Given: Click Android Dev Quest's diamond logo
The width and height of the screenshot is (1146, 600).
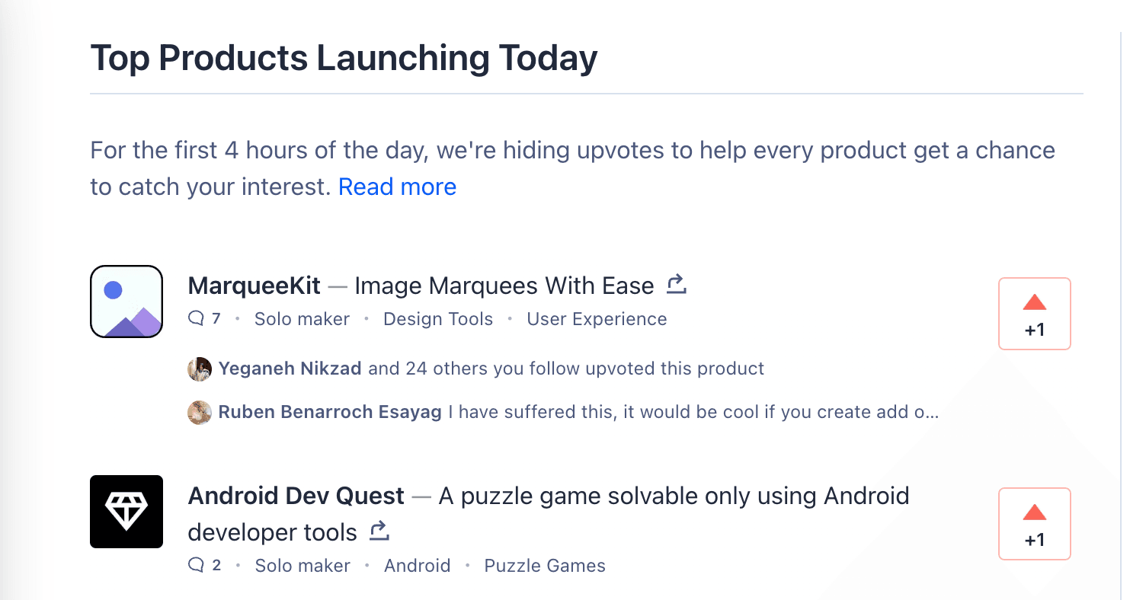Looking at the screenshot, I should pyautogui.click(x=126, y=512).
